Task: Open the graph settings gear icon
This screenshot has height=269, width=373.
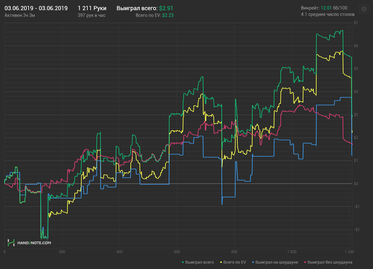Action: point(364,9)
